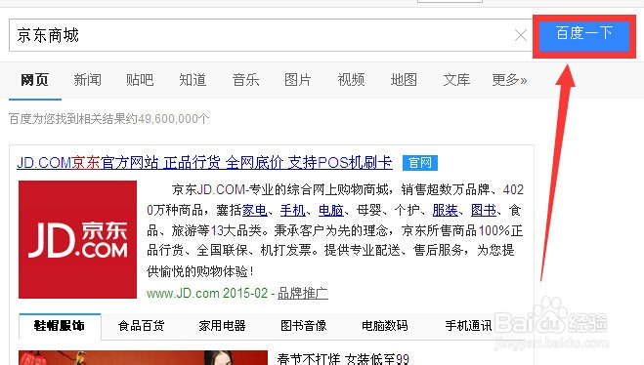Click the 官网 badge next to the title
The image size is (644, 365).
[420, 163]
